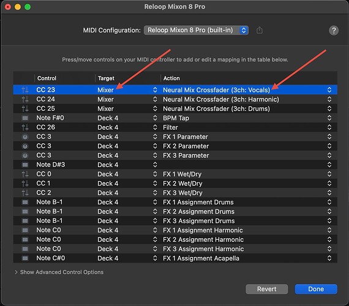Click the button icon for Note F#0

pos(25,118)
